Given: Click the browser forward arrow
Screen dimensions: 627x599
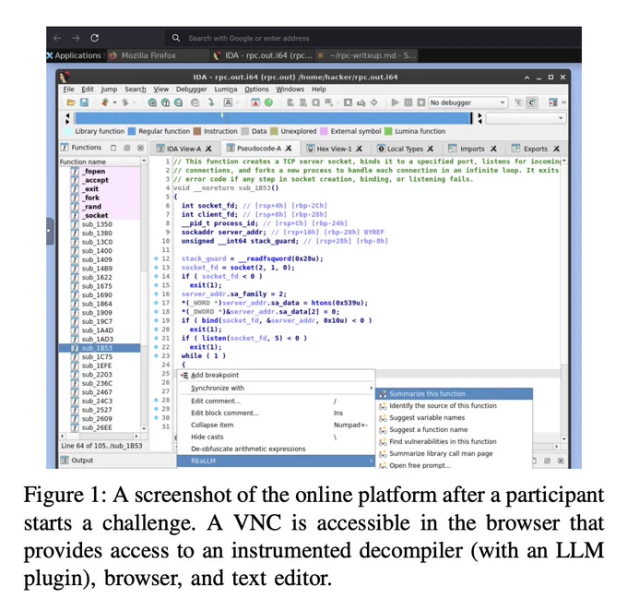Looking at the screenshot, I should tap(76, 38).
